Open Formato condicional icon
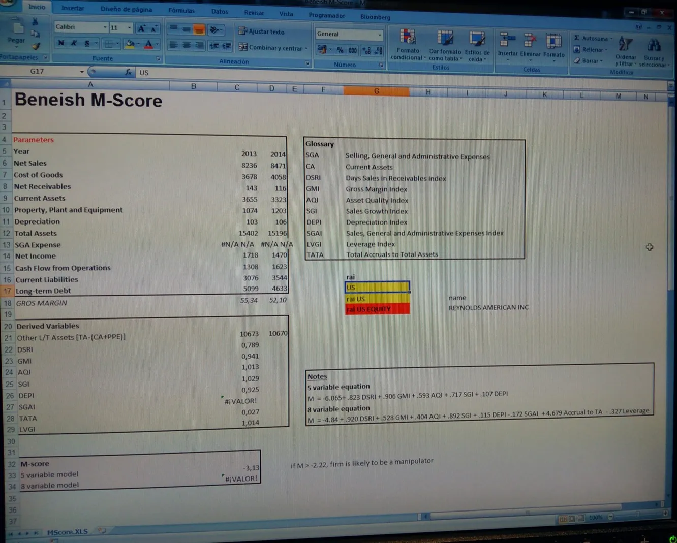Image resolution: width=677 pixels, height=543 pixels. tap(408, 38)
